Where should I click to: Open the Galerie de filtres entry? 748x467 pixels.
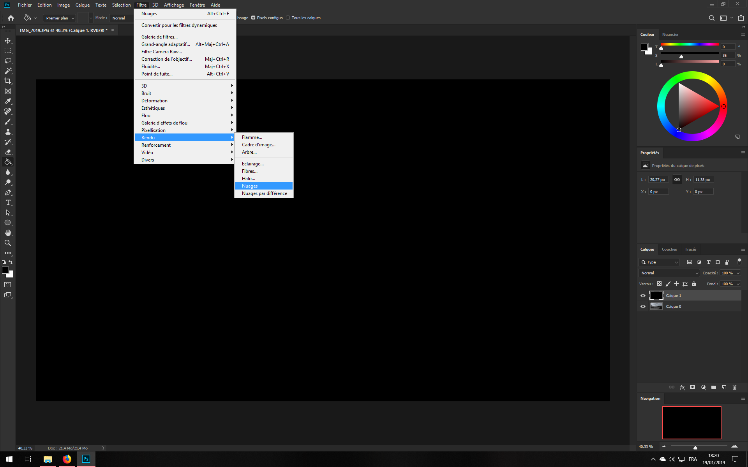tap(159, 37)
